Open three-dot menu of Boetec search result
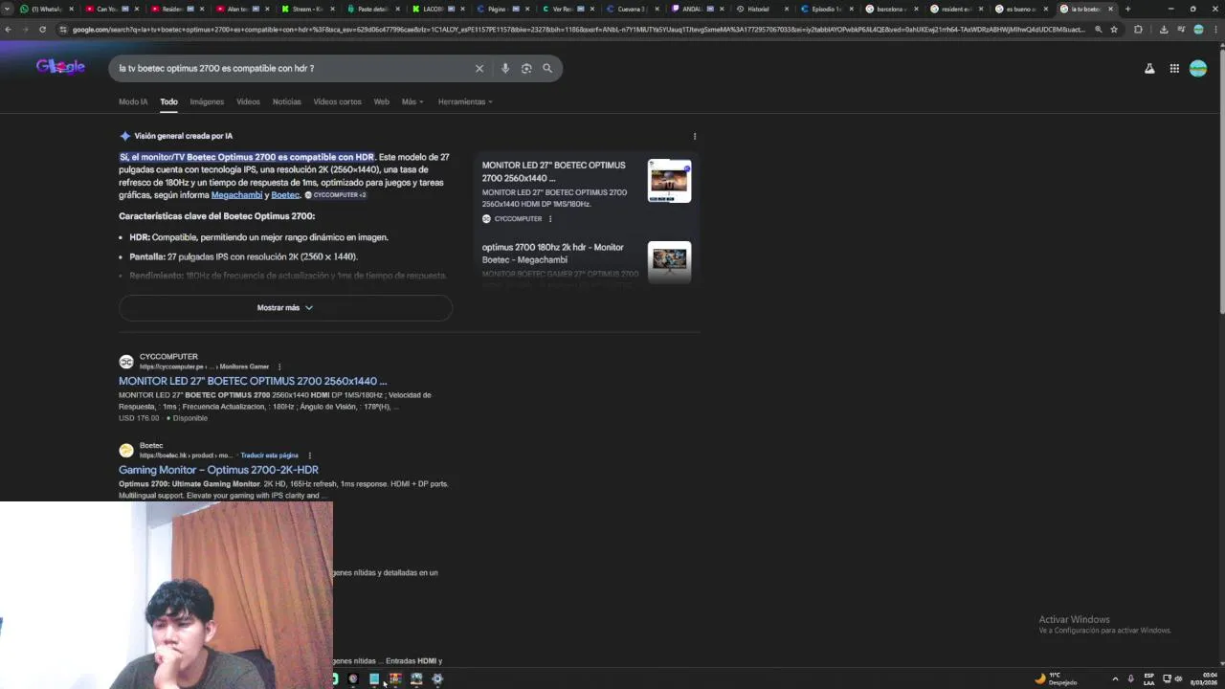This screenshot has height=689, width=1225. coord(310,456)
